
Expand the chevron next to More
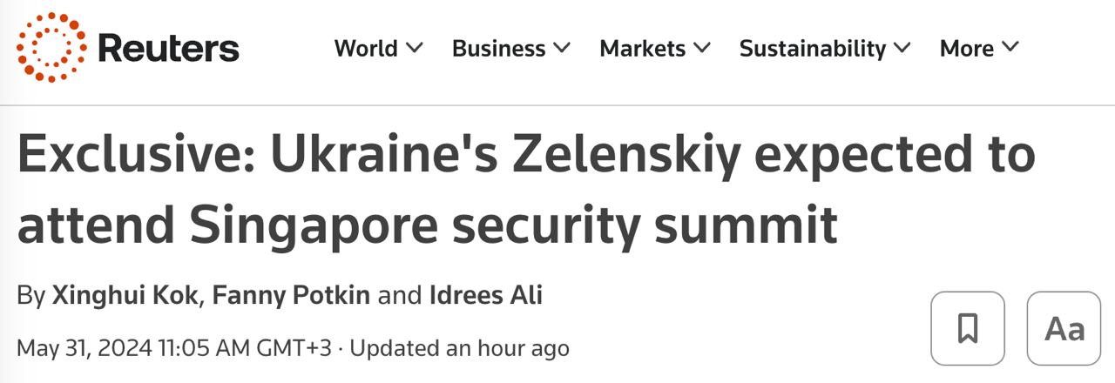pos(1010,48)
